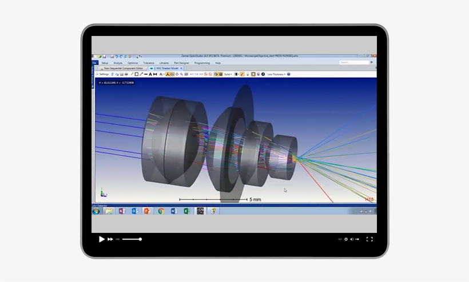Toggle the rotation axes tool icon
Image resolution: width=469 pixels, height=282 pixels.
[x=168, y=74]
